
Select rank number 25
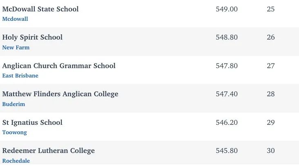click(x=271, y=9)
